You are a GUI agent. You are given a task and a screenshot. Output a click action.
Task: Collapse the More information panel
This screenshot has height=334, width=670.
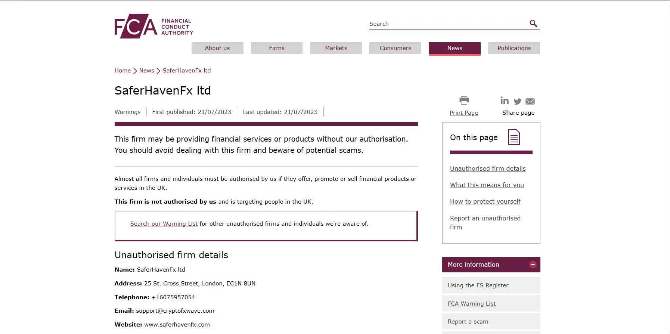pyautogui.click(x=533, y=265)
